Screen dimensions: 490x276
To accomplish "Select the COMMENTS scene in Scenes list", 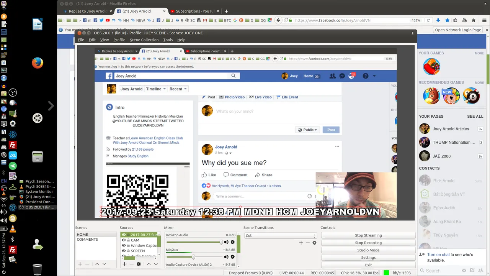I will click(x=87, y=240).
